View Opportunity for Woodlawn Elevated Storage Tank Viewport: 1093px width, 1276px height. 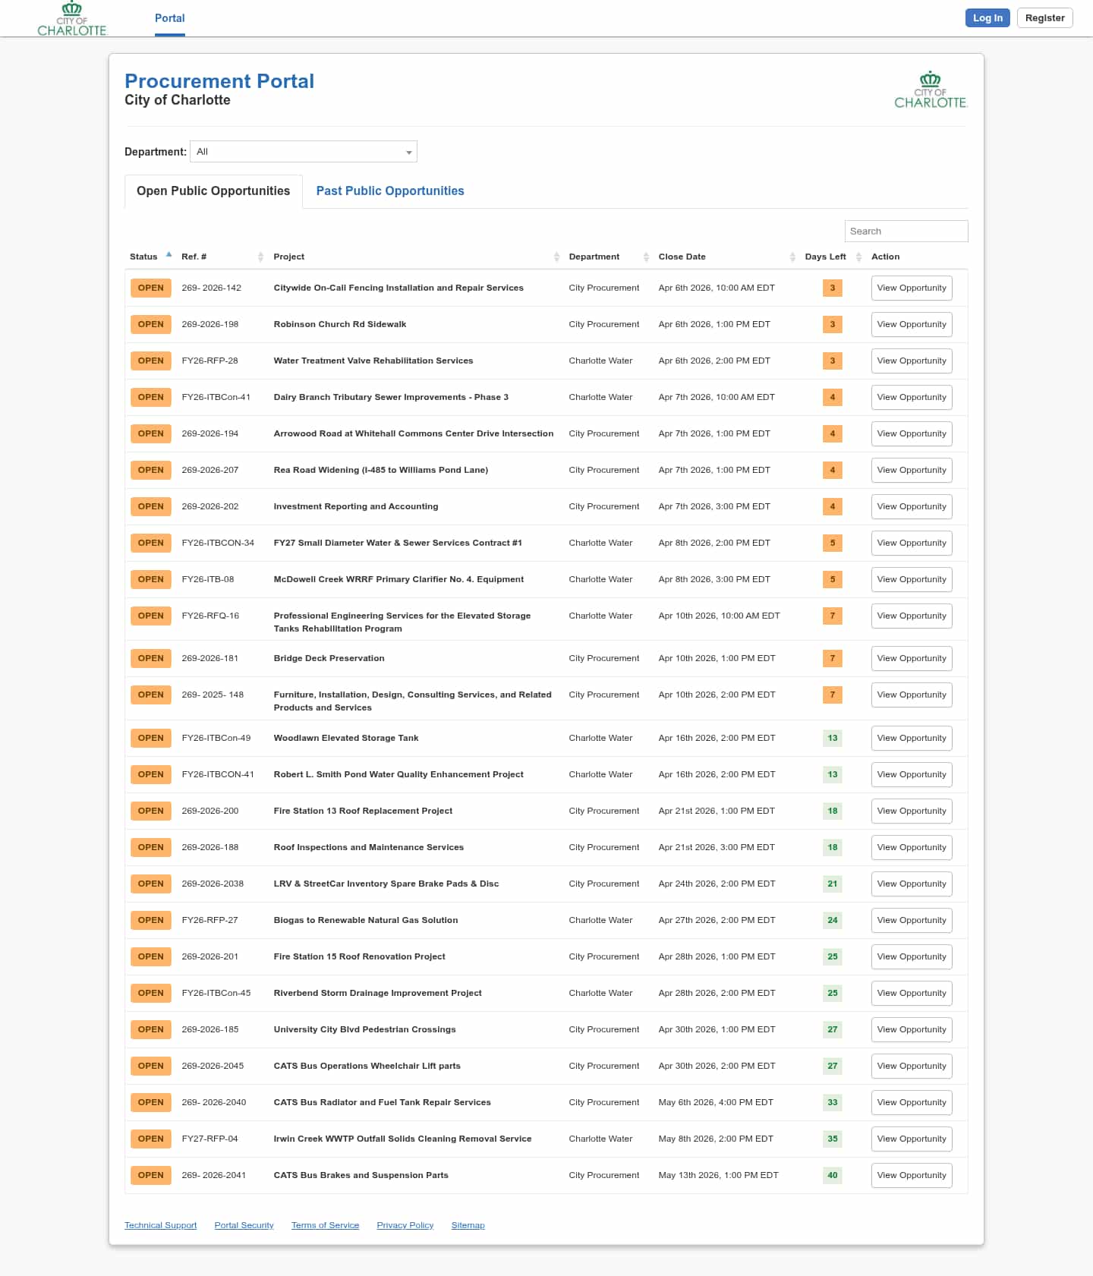coord(912,739)
